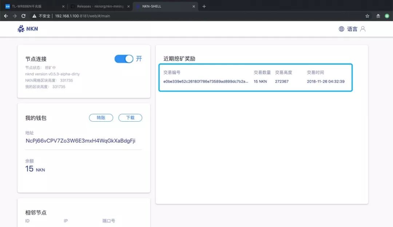Click the transaction ID e0be339e52c26180f786e...
This screenshot has height=227, width=393.
tap(206, 81)
